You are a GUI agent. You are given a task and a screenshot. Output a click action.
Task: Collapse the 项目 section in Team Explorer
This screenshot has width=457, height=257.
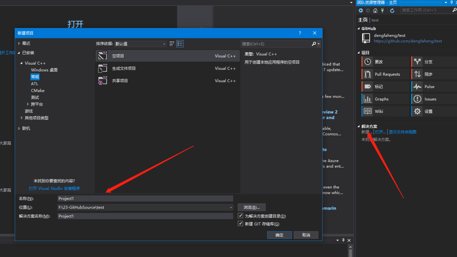point(359,53)
